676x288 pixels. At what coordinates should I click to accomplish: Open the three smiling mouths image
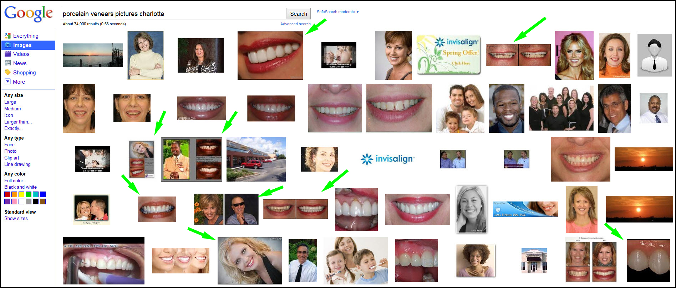coord(181,261)
